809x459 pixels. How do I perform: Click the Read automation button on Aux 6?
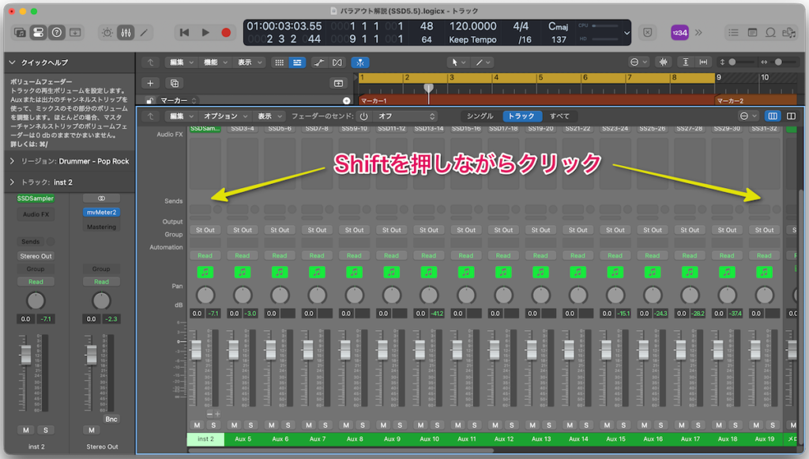pos(279,257)
